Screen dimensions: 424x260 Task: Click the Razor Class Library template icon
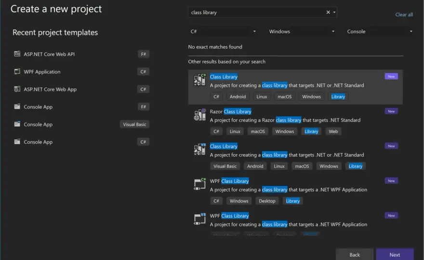(200, 115)
